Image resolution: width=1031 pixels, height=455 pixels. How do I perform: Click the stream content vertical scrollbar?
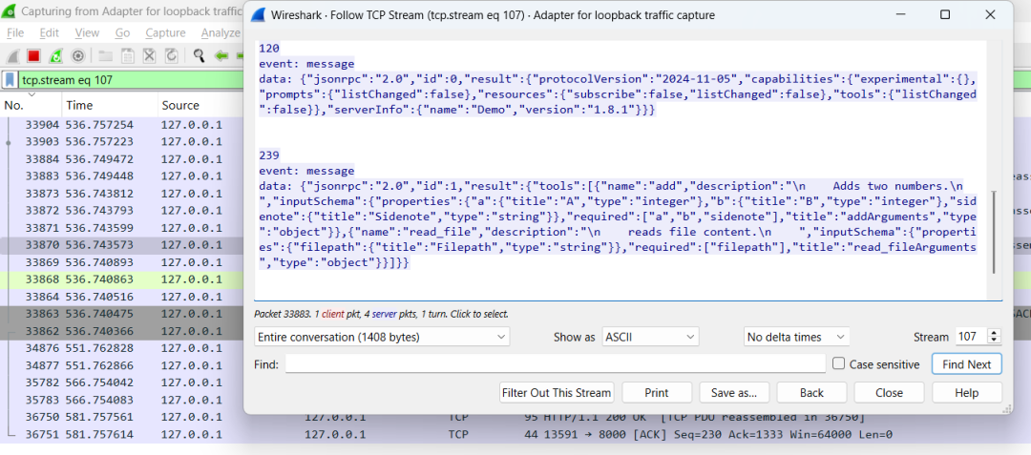[994, 233]
